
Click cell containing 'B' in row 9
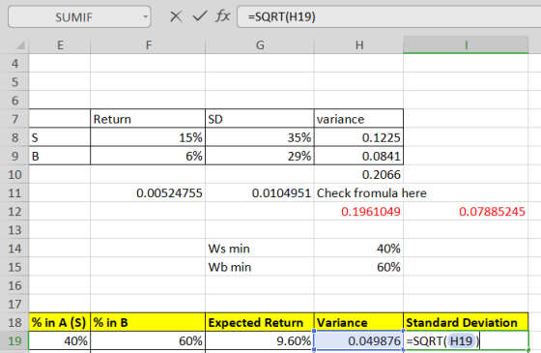pos(60,156)
